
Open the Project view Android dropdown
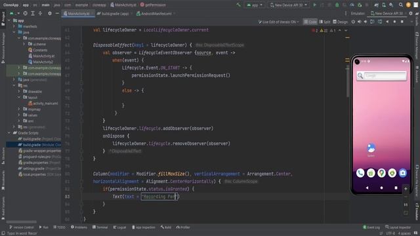[14, 13]
